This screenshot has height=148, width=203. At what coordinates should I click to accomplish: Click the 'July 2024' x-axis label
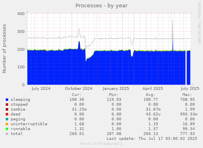point(41,89)
